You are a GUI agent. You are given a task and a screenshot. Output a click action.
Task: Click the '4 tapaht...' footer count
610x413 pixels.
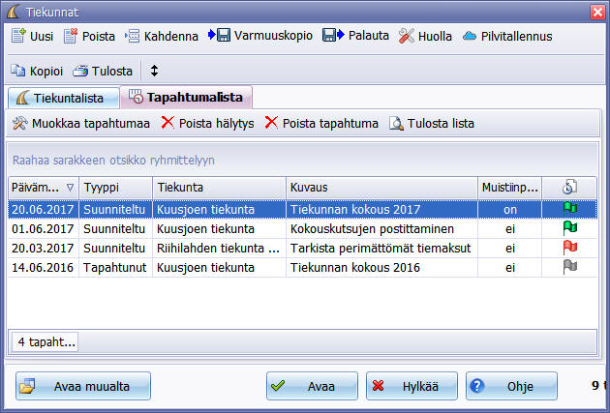tap(46, 341)
